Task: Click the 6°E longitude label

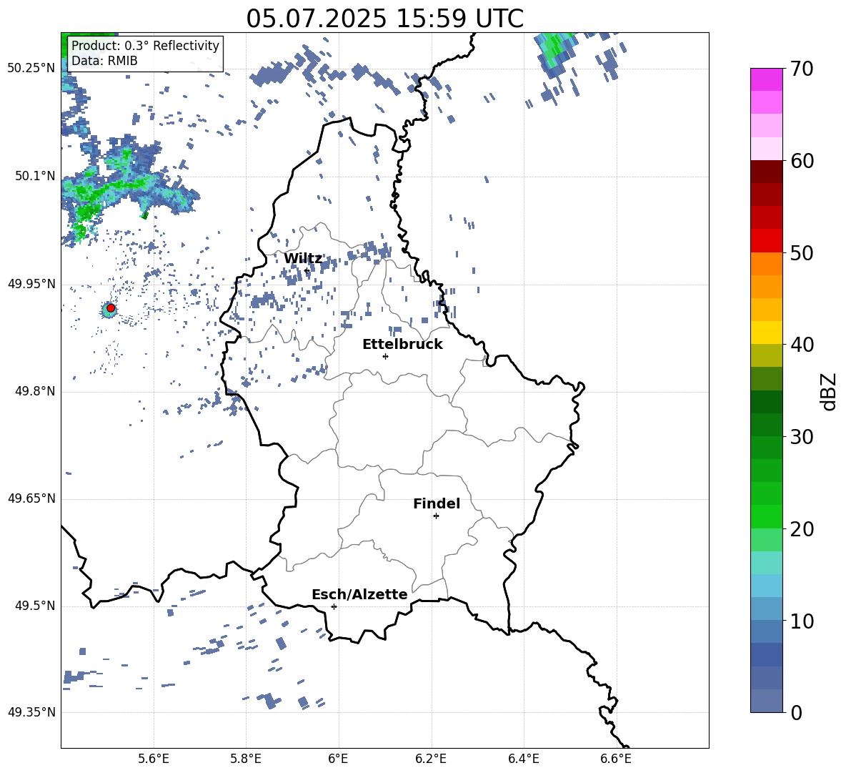Action: tap(338, 759)
